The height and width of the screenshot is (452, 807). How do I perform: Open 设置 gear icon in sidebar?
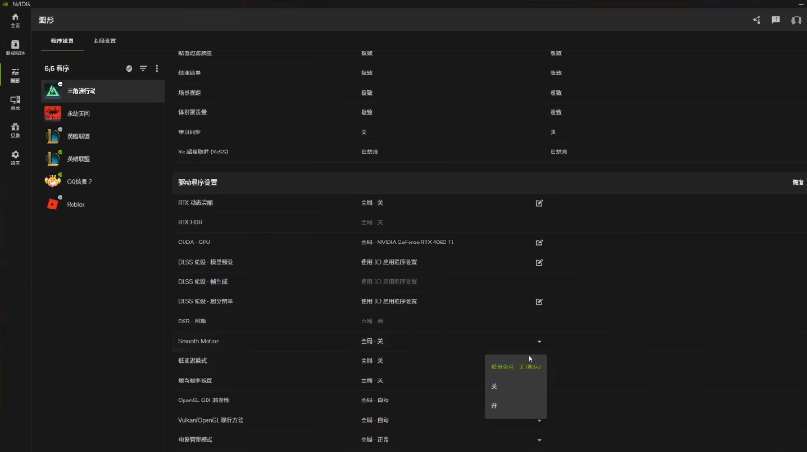point(15,156)
